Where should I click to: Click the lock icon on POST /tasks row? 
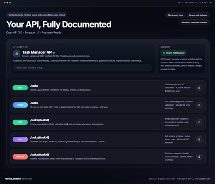click(199, 105)
